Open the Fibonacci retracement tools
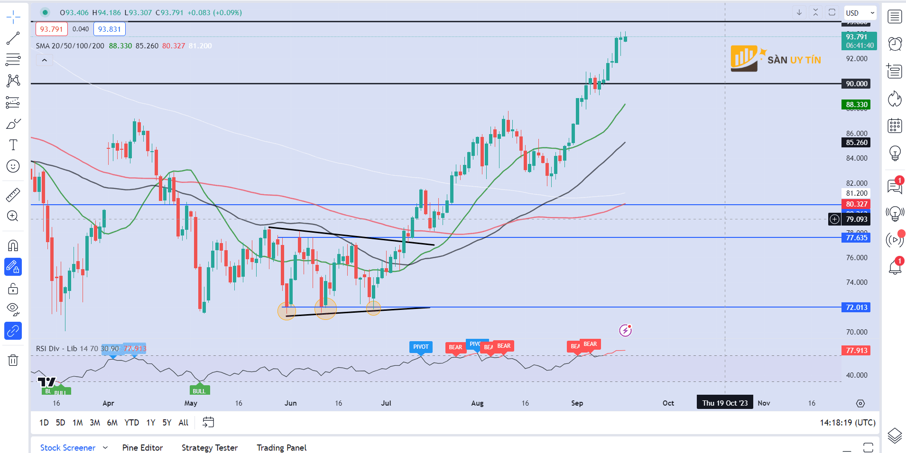 click(13, 60)
